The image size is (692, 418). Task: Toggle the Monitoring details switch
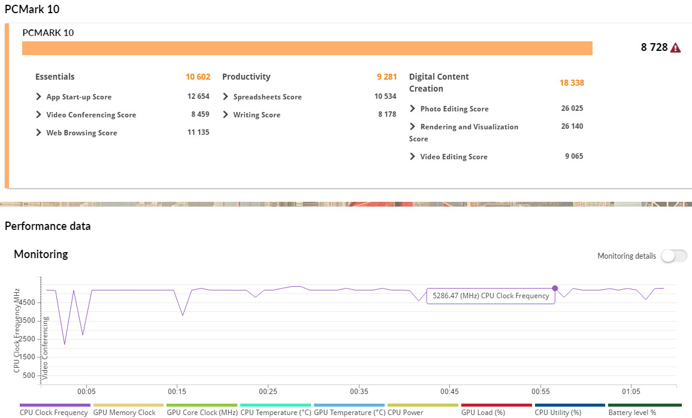[674, 256]
